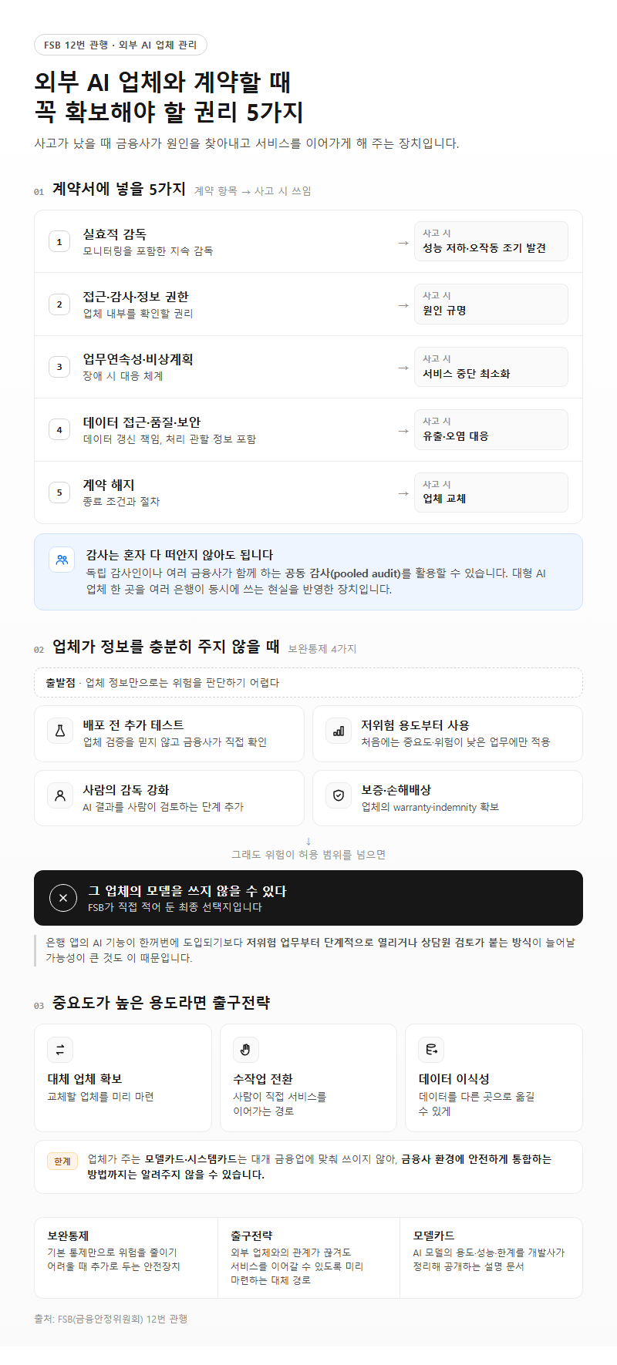Screen dimensions: 617x1365
Task: Click the database export icon for 데이터 이식성
Action: [x=431, y=1050]
